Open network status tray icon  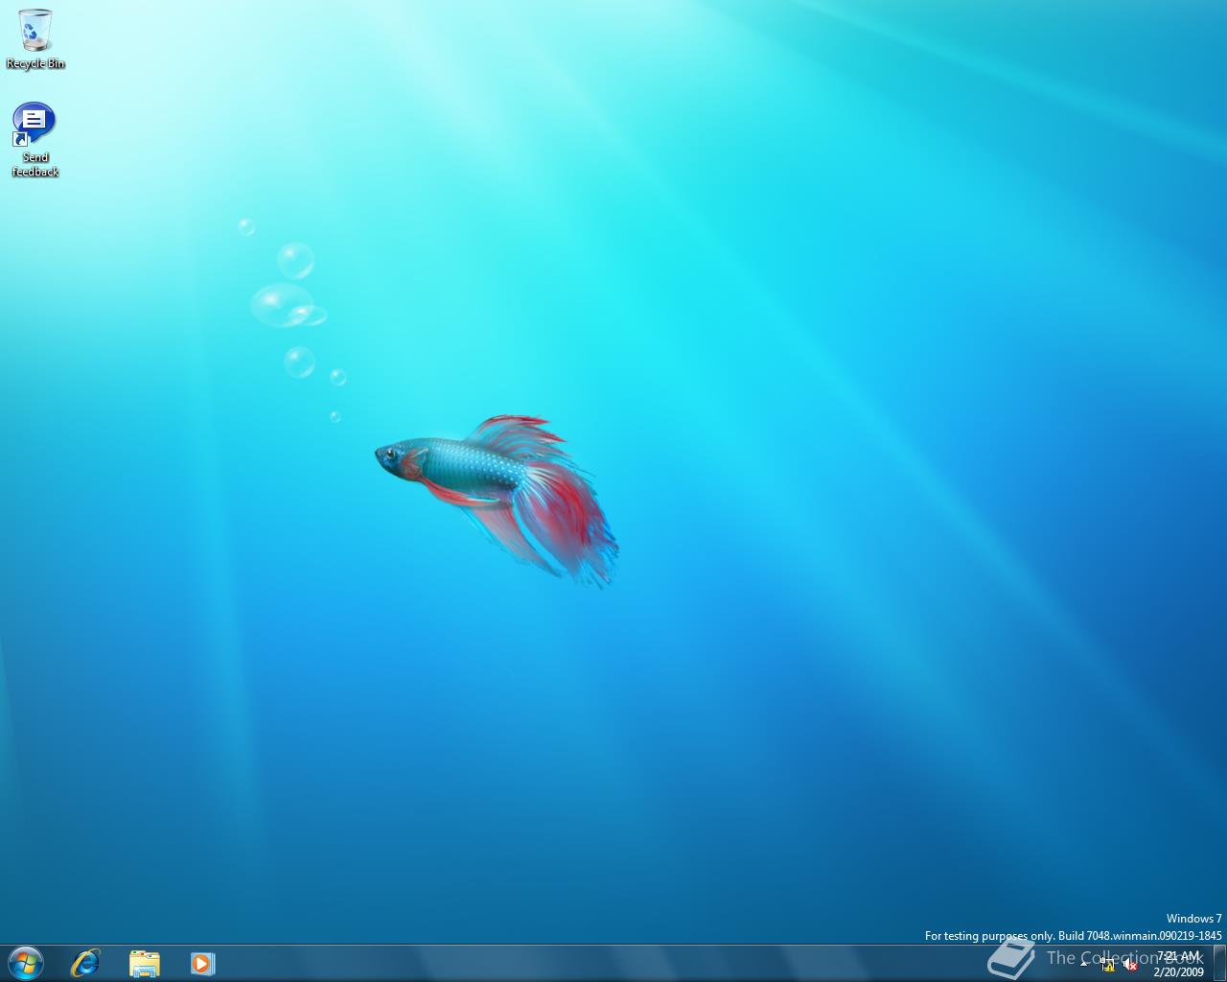click(x=1108, y=965)
